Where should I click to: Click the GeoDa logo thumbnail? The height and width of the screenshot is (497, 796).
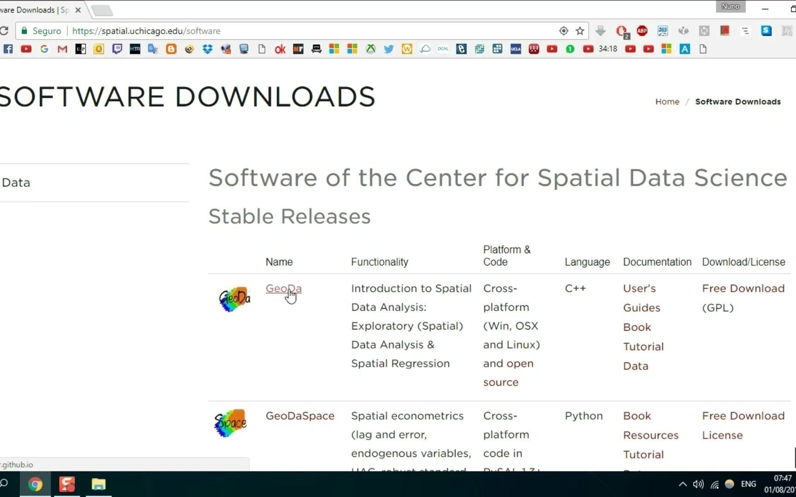(x=234, y=299)
